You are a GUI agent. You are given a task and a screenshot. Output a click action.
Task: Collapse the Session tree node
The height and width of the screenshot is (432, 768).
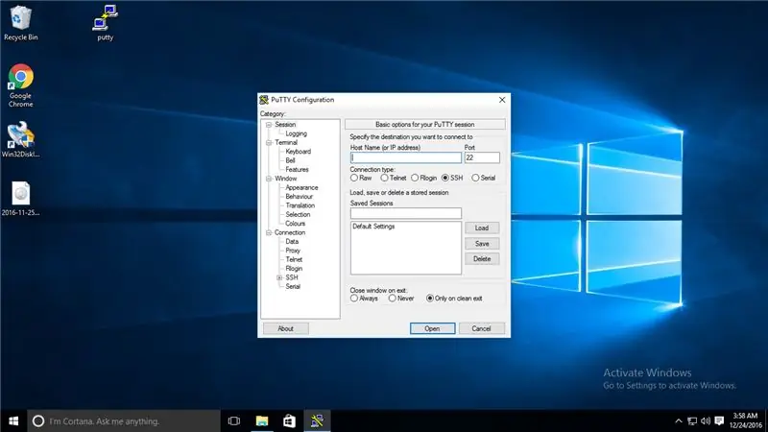269,125
